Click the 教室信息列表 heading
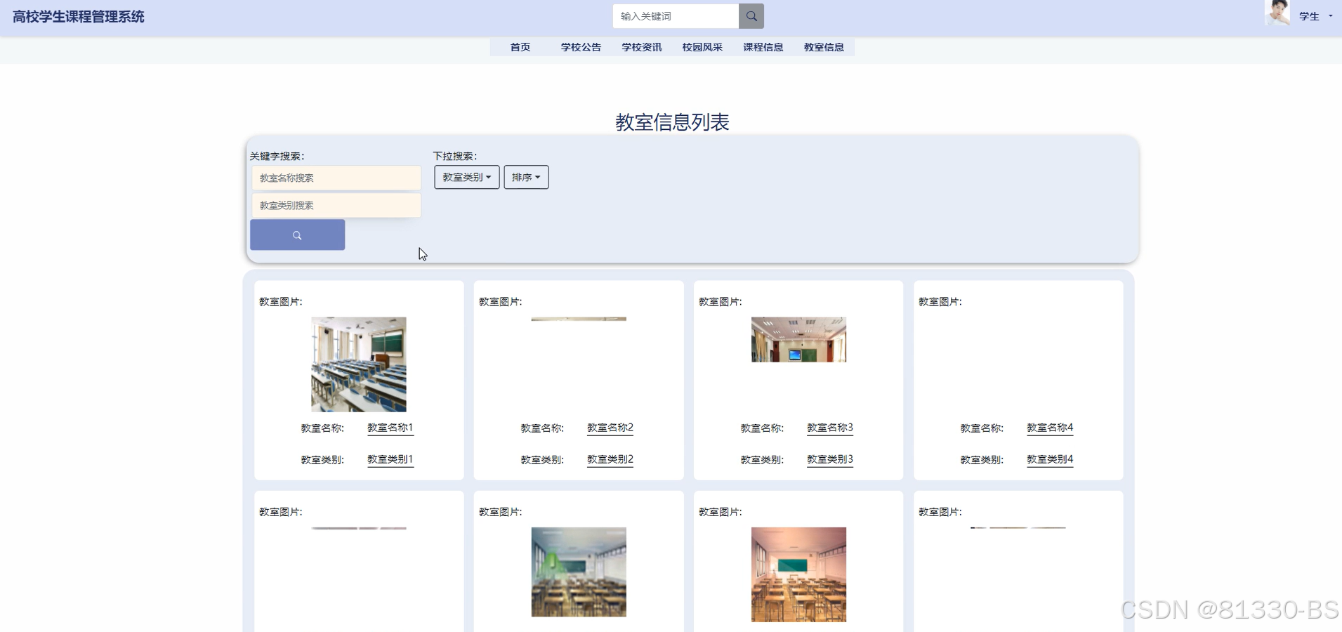The height and width of the screenshot is (632, 1342). pos(672,122)
